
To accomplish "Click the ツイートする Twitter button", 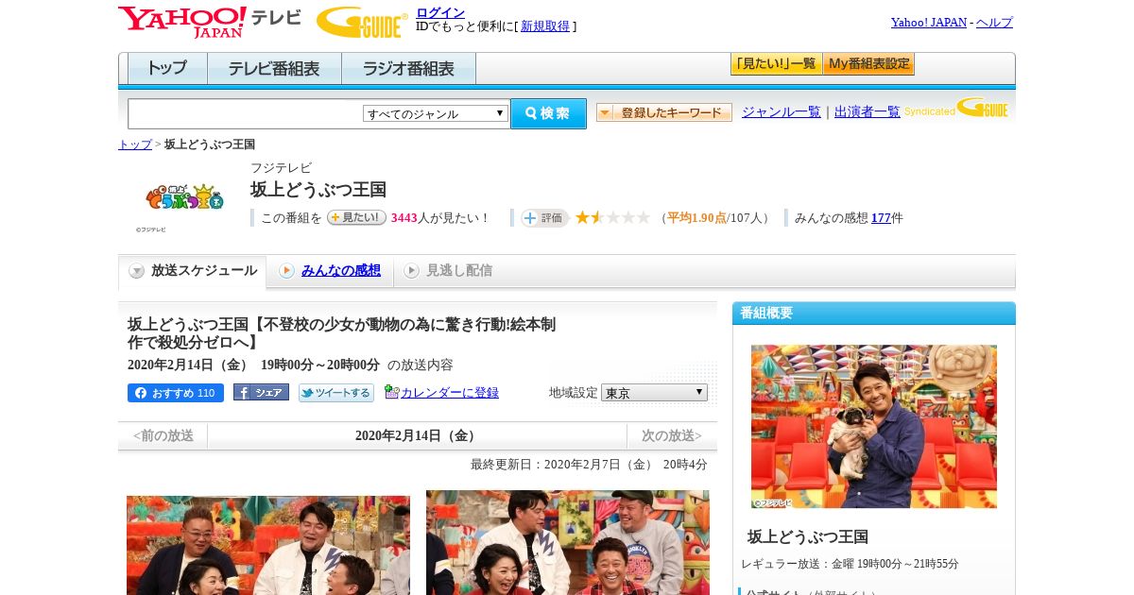I will [336, 393].
